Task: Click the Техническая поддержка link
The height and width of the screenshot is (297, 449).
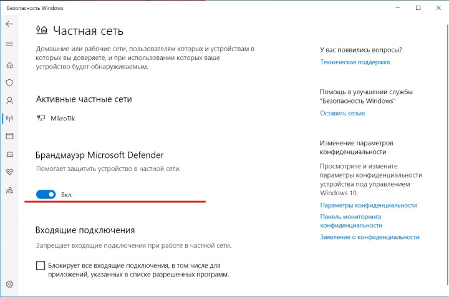Action: 355,62
